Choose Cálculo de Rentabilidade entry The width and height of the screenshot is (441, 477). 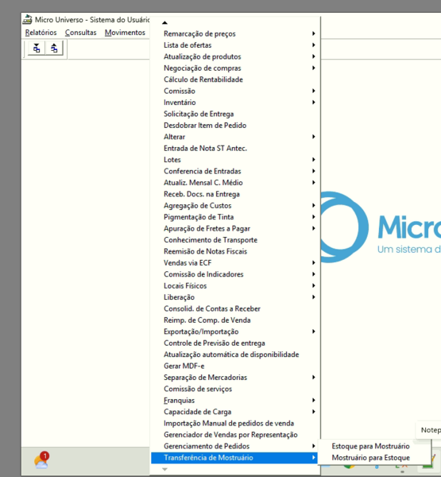coord(235,79)
